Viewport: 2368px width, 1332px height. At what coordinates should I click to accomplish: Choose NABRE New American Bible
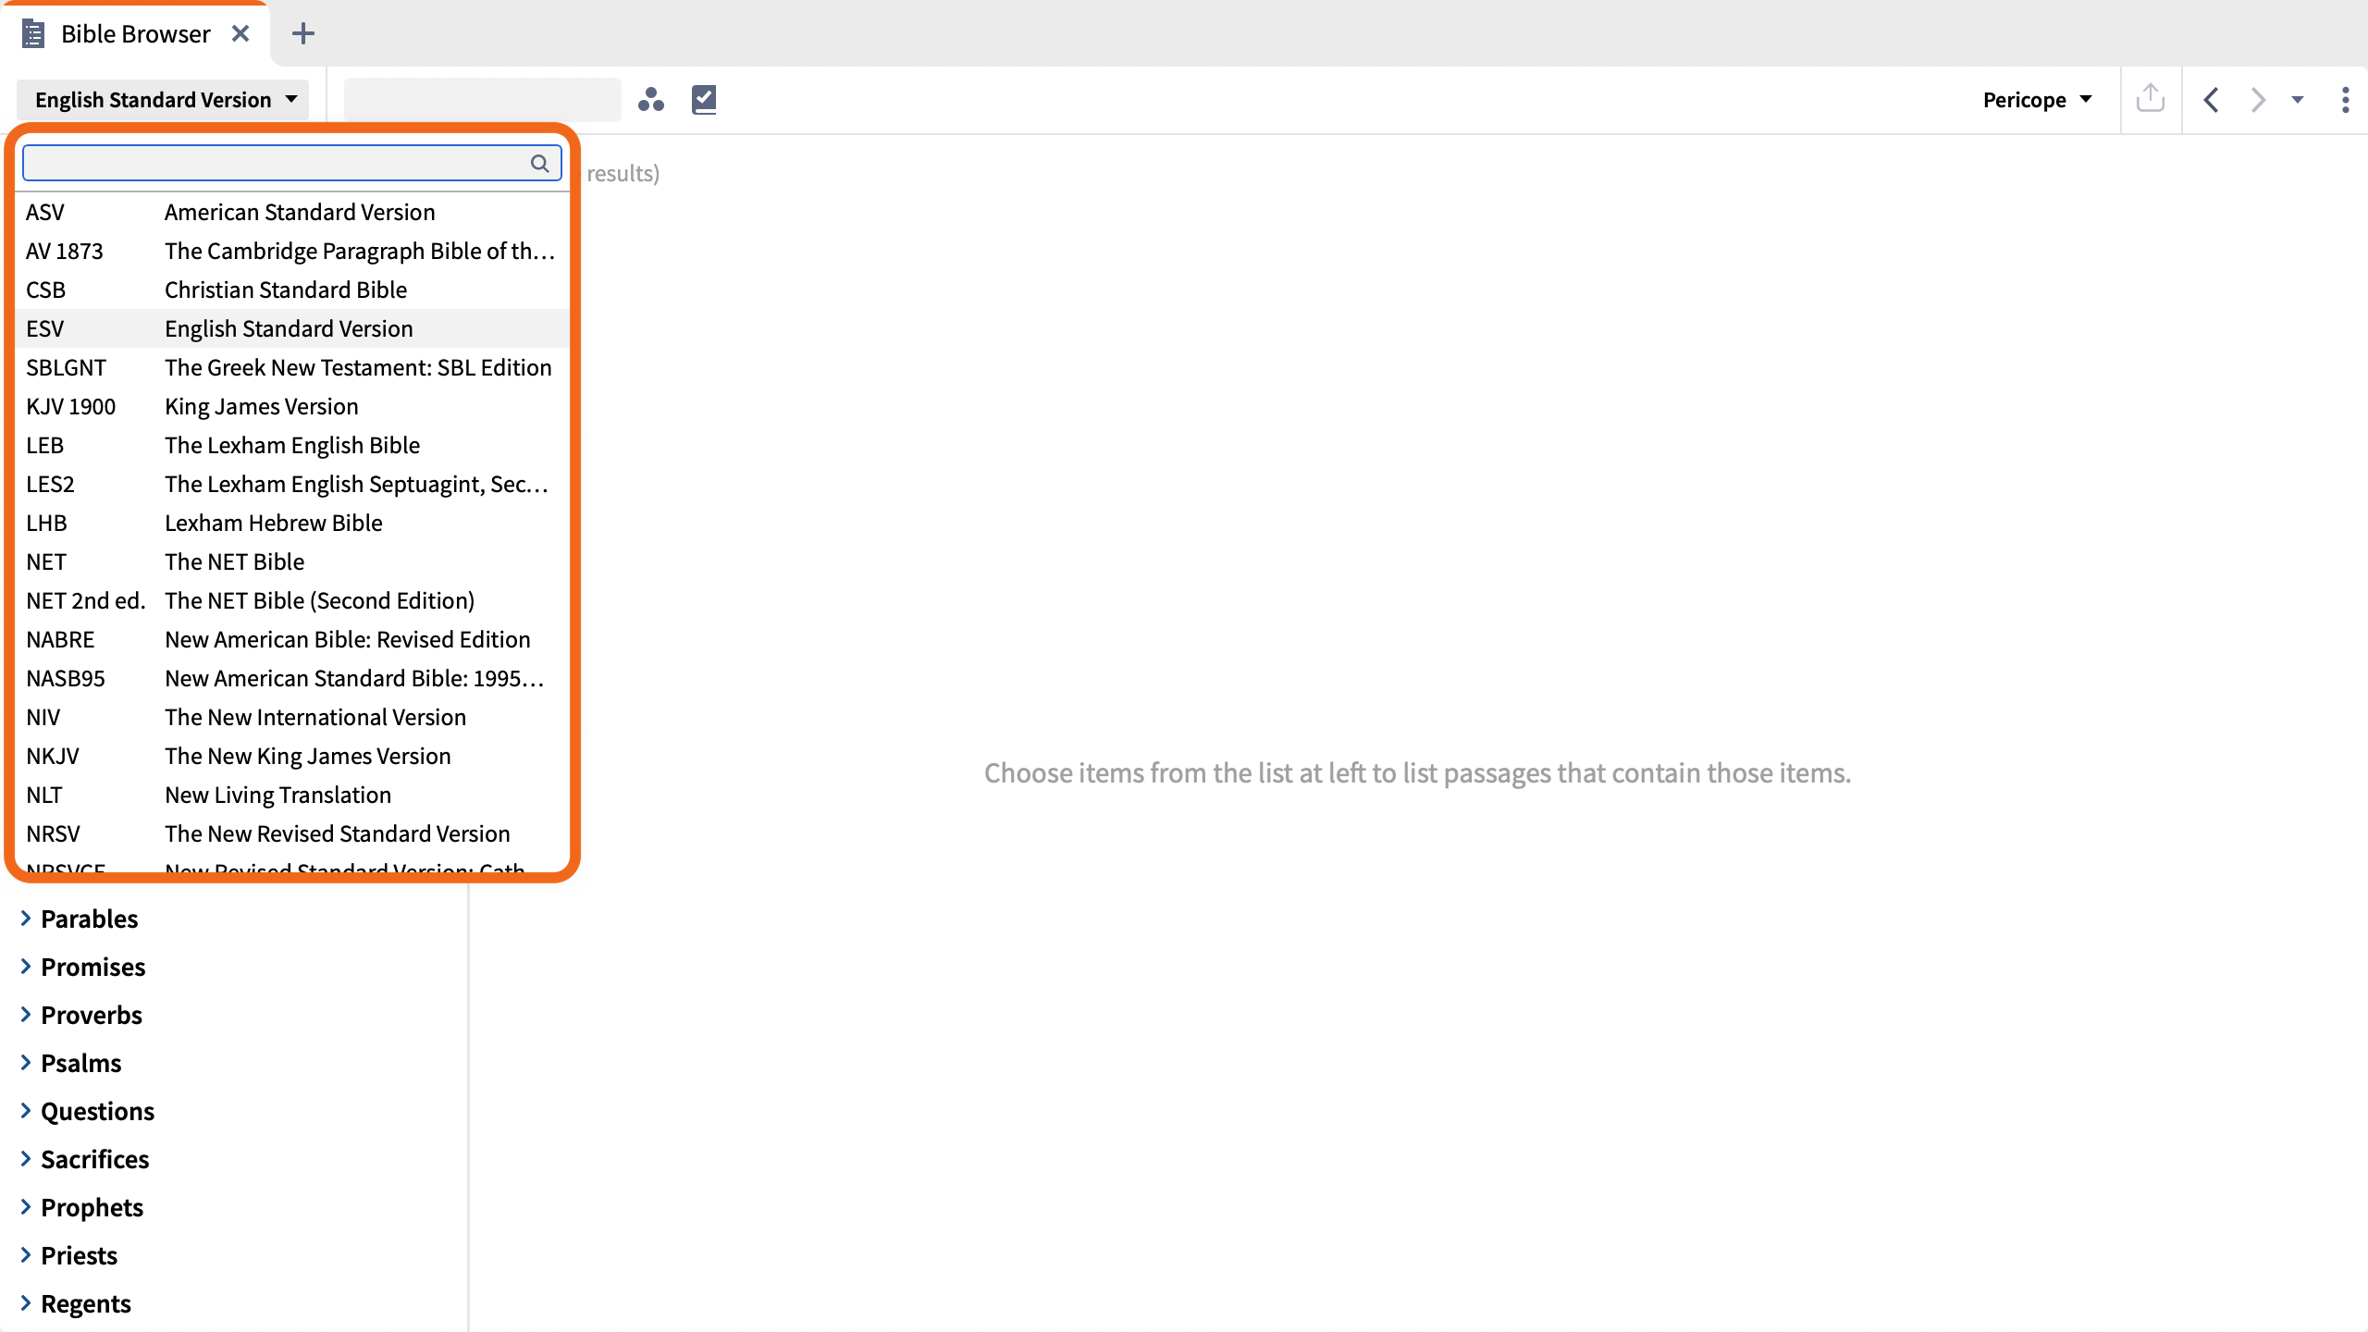[292, 639]
